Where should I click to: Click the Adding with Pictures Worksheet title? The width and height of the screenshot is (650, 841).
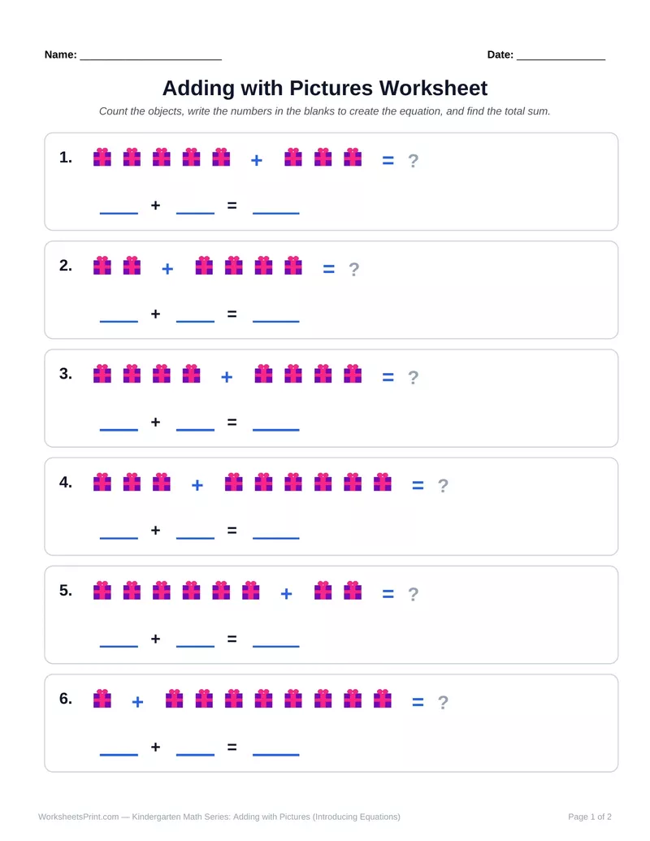325,88
